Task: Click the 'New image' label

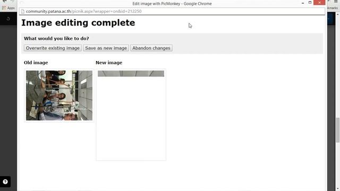Action: (x=109, y=63)
